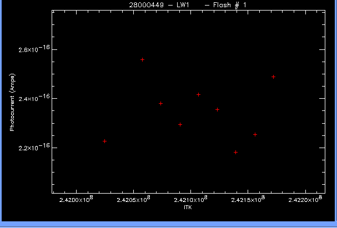Viewport: 337px width, 228px height.
Task: Click the 'Photocurrent (Amps)' y-axis label
Action: click(x=12, y=104)
